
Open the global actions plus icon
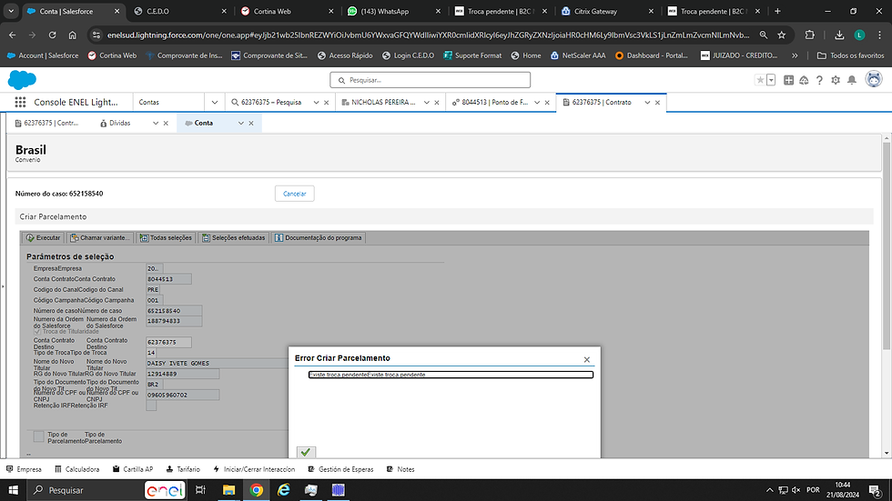(x=788, y=80)
